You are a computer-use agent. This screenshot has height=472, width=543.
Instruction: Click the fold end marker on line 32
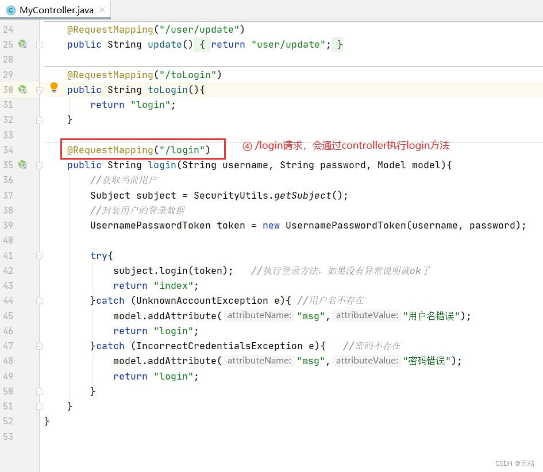(39, 120)
